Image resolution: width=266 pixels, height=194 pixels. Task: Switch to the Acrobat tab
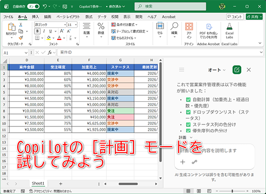pos(168,17)
